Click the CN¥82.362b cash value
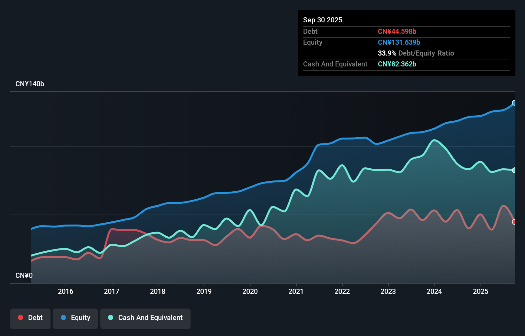Viewport: 525px width, 336px height. (397, 64)
